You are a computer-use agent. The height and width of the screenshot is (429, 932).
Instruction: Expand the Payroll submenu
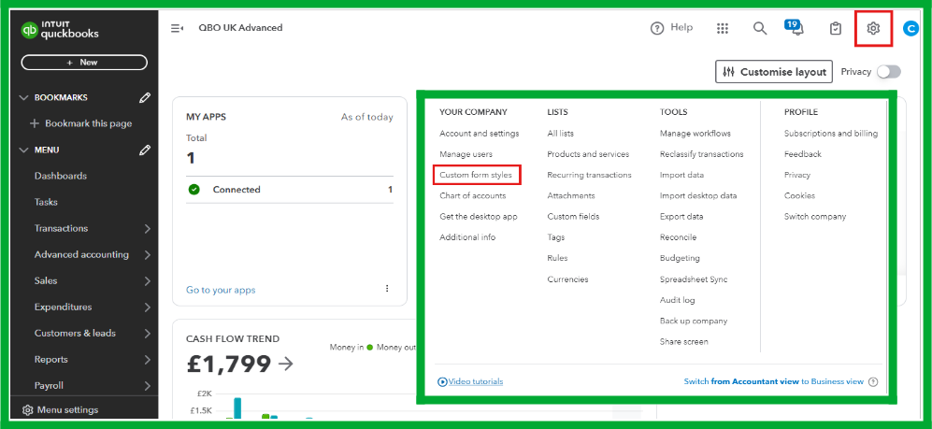[x=148, y=386]
